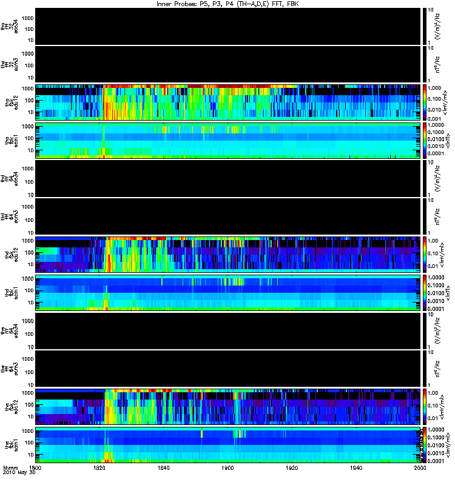Click the "hhmm" axis unit label

point(10,467)
